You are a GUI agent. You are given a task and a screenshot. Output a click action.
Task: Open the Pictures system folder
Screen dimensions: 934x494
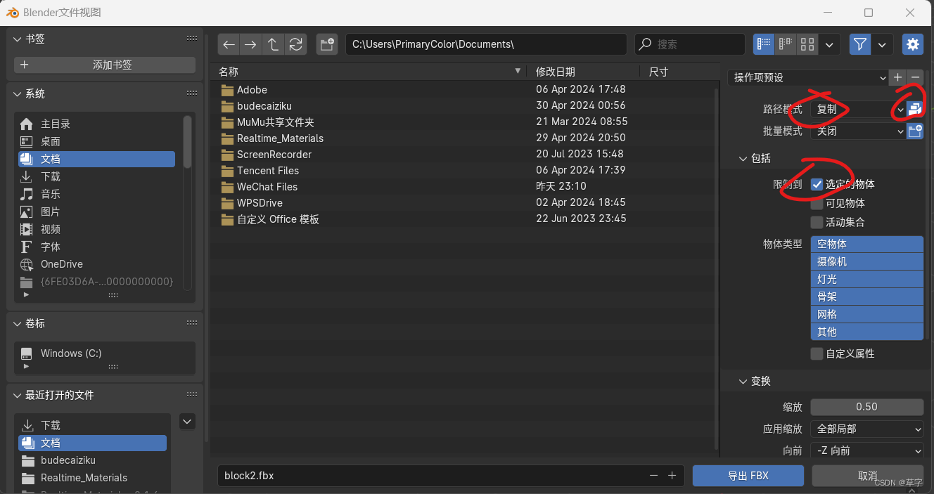[97, 212]
